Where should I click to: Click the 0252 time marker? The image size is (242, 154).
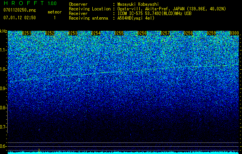(x=50, y=33)
